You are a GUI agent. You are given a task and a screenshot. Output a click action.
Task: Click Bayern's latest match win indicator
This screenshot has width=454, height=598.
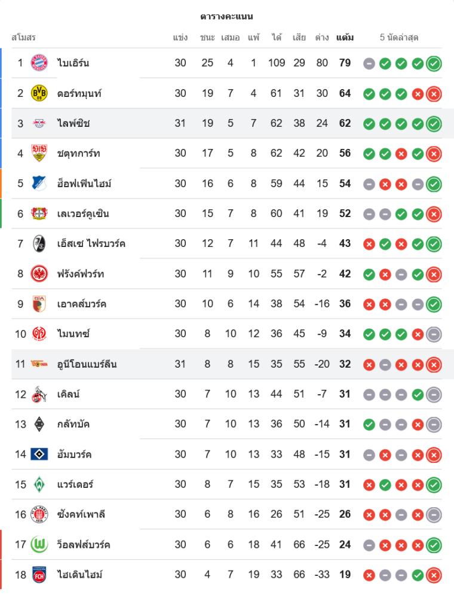[x=434, y=63]
